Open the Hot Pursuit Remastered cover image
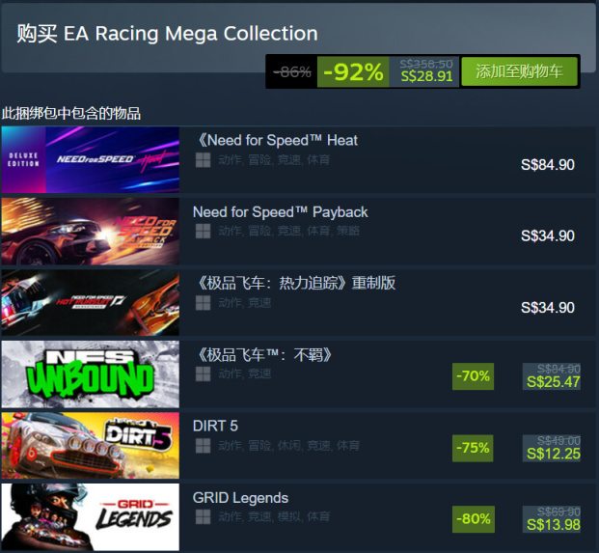Image resolution: width=599 pixels, height=553 pixels. (x=90, y=302)
